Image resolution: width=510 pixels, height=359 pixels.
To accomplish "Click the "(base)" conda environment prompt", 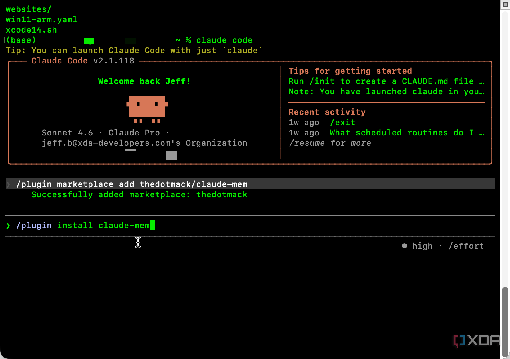I will [x=21, y=40].
